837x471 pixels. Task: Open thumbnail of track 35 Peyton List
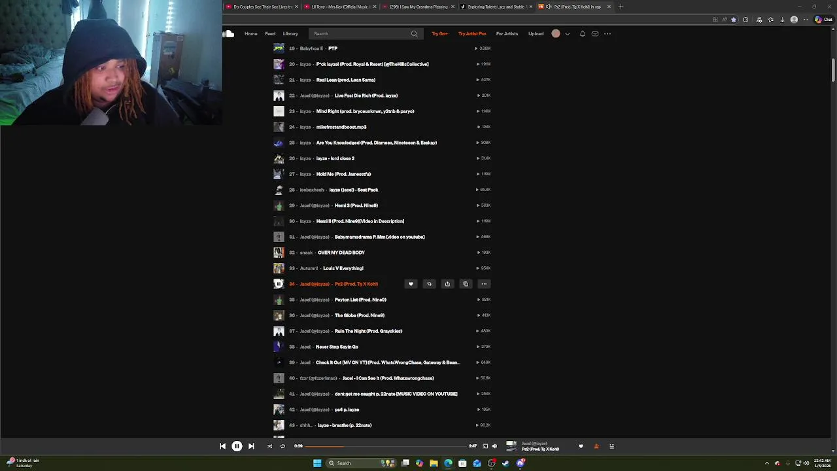(279, 300)
